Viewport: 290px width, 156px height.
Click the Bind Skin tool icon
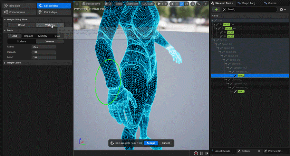(x=6, y=6)
